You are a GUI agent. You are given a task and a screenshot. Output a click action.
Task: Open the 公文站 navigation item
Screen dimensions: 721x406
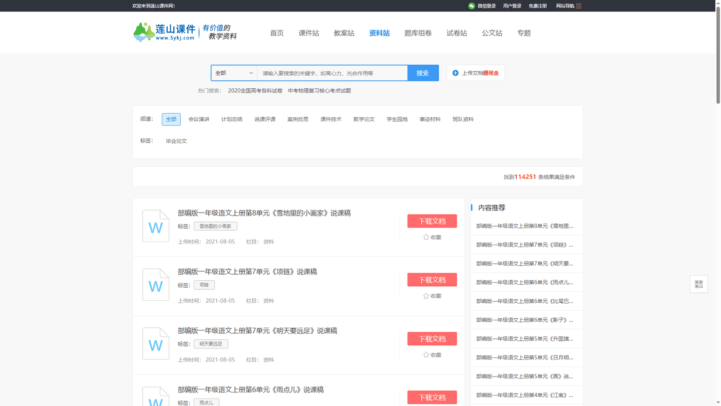(x=492, y=33)
